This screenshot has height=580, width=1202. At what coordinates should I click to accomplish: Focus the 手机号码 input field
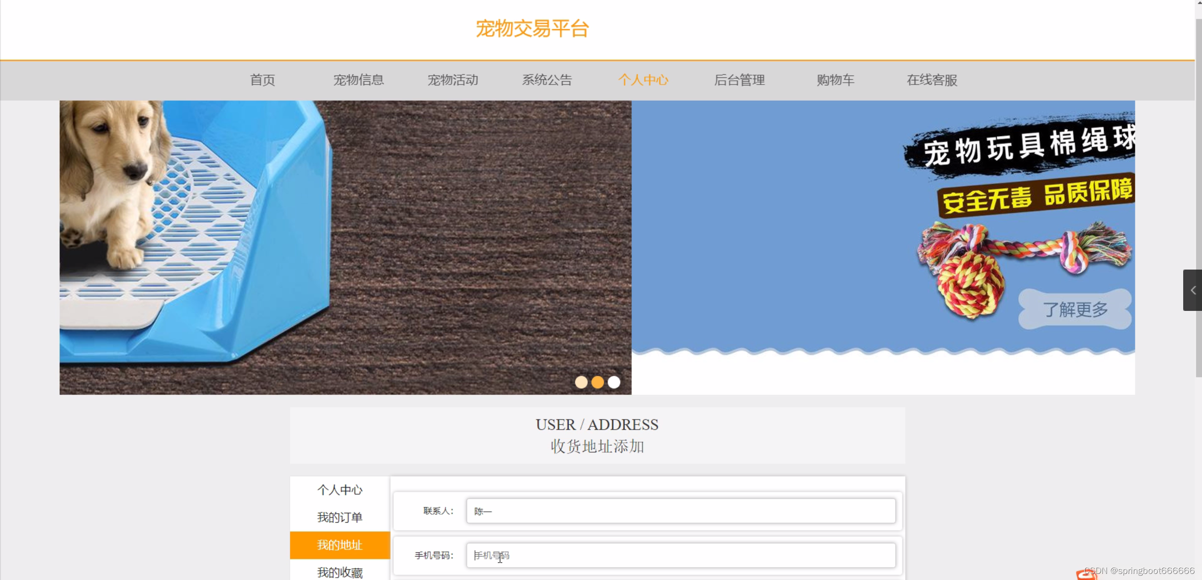pos(681,556)
